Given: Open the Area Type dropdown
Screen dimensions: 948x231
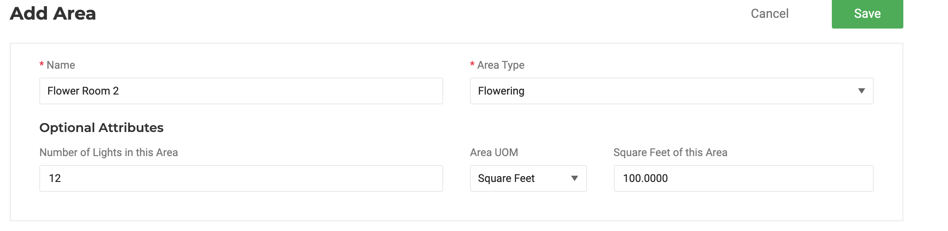Looking at the screenshot, I should 671,91.
